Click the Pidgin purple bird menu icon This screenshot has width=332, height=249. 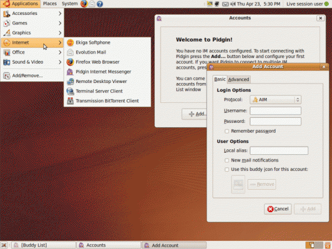70,72
